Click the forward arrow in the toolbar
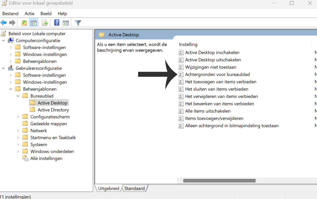 [12, 23]
